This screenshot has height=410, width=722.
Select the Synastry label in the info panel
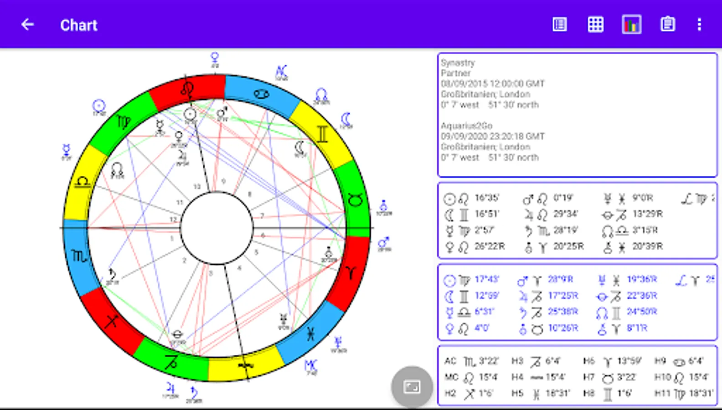click(x=458, y=63)
